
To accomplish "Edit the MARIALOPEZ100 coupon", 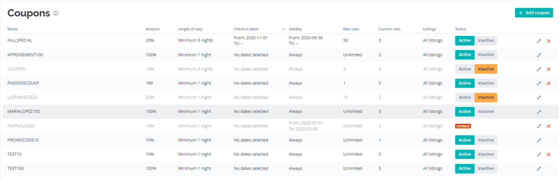I will tap(539, 111).
